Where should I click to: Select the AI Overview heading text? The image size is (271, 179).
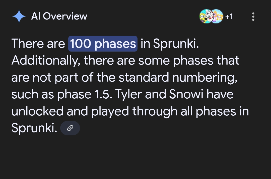[59, 16]
